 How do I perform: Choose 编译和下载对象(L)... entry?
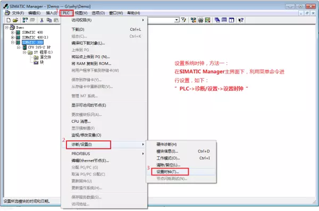pos(104,43)
